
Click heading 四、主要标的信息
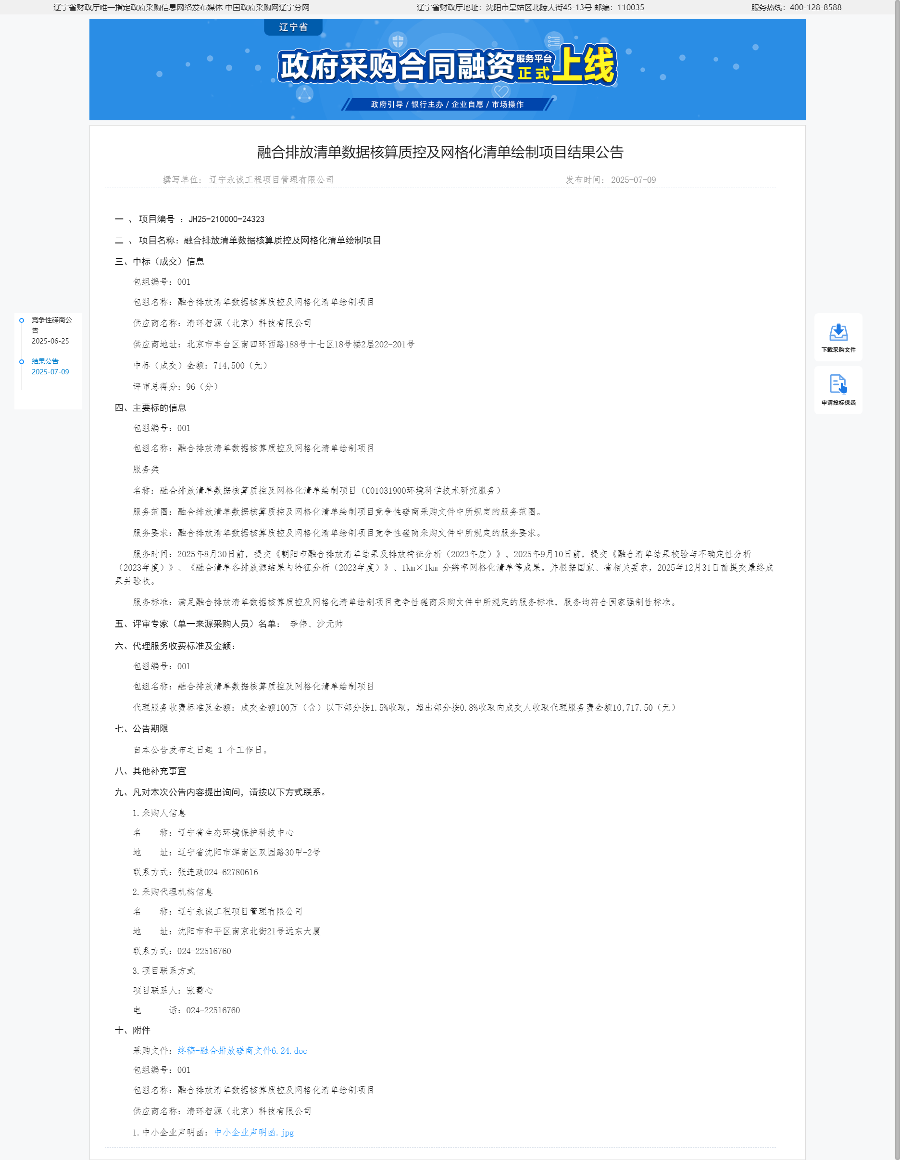[x=150, y=408]
